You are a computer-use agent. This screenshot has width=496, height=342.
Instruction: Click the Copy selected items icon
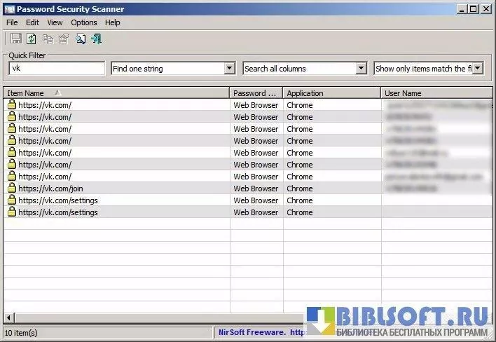click(x=48, y=39)
